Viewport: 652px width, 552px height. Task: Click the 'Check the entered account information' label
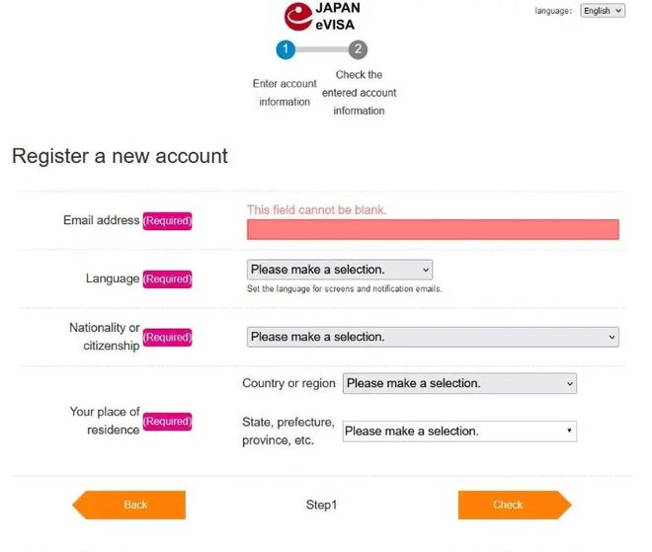point(359,93)
